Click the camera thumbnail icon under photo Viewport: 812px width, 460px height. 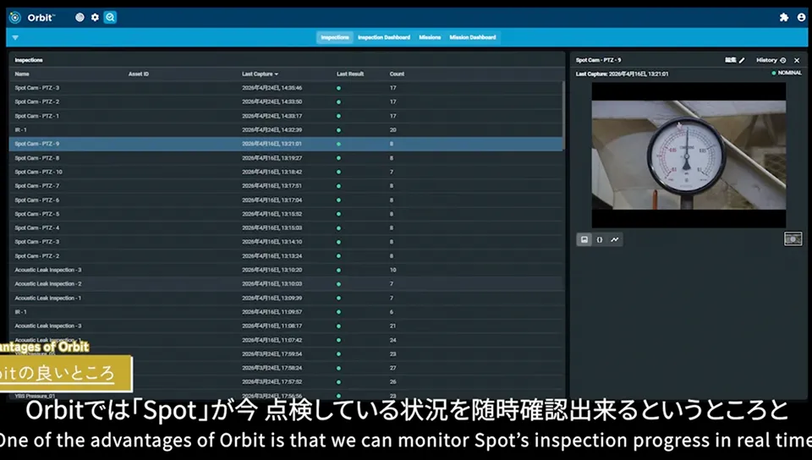click(x=793, y=239)
